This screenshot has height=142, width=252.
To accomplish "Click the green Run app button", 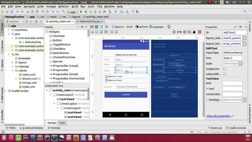I will click(x=81, y=11).
